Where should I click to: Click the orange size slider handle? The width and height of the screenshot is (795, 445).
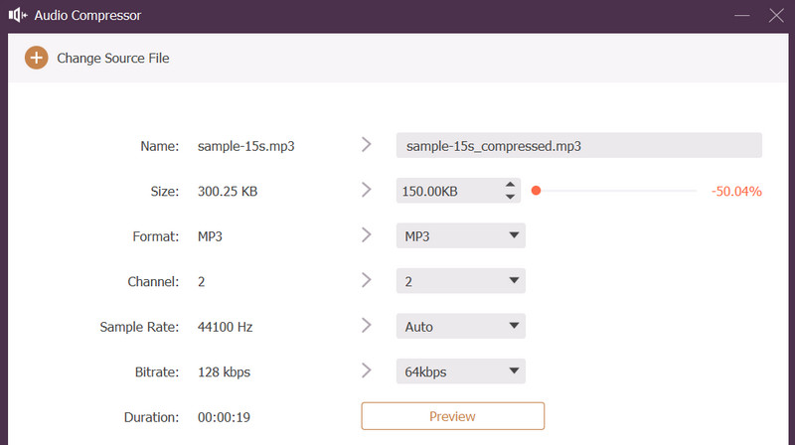(x=536, y=191)
